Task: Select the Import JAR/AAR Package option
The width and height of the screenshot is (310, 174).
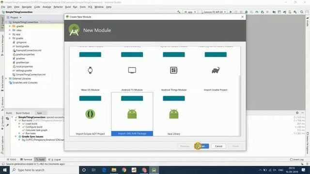Action: pos(132,114)
